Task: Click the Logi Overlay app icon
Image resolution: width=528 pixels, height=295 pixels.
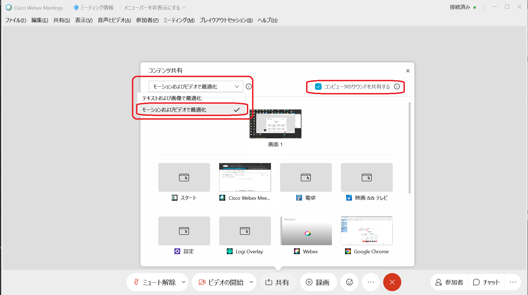Action: click(x=230, y=251)
